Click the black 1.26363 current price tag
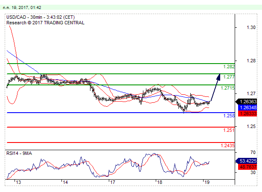 [246, 102]
